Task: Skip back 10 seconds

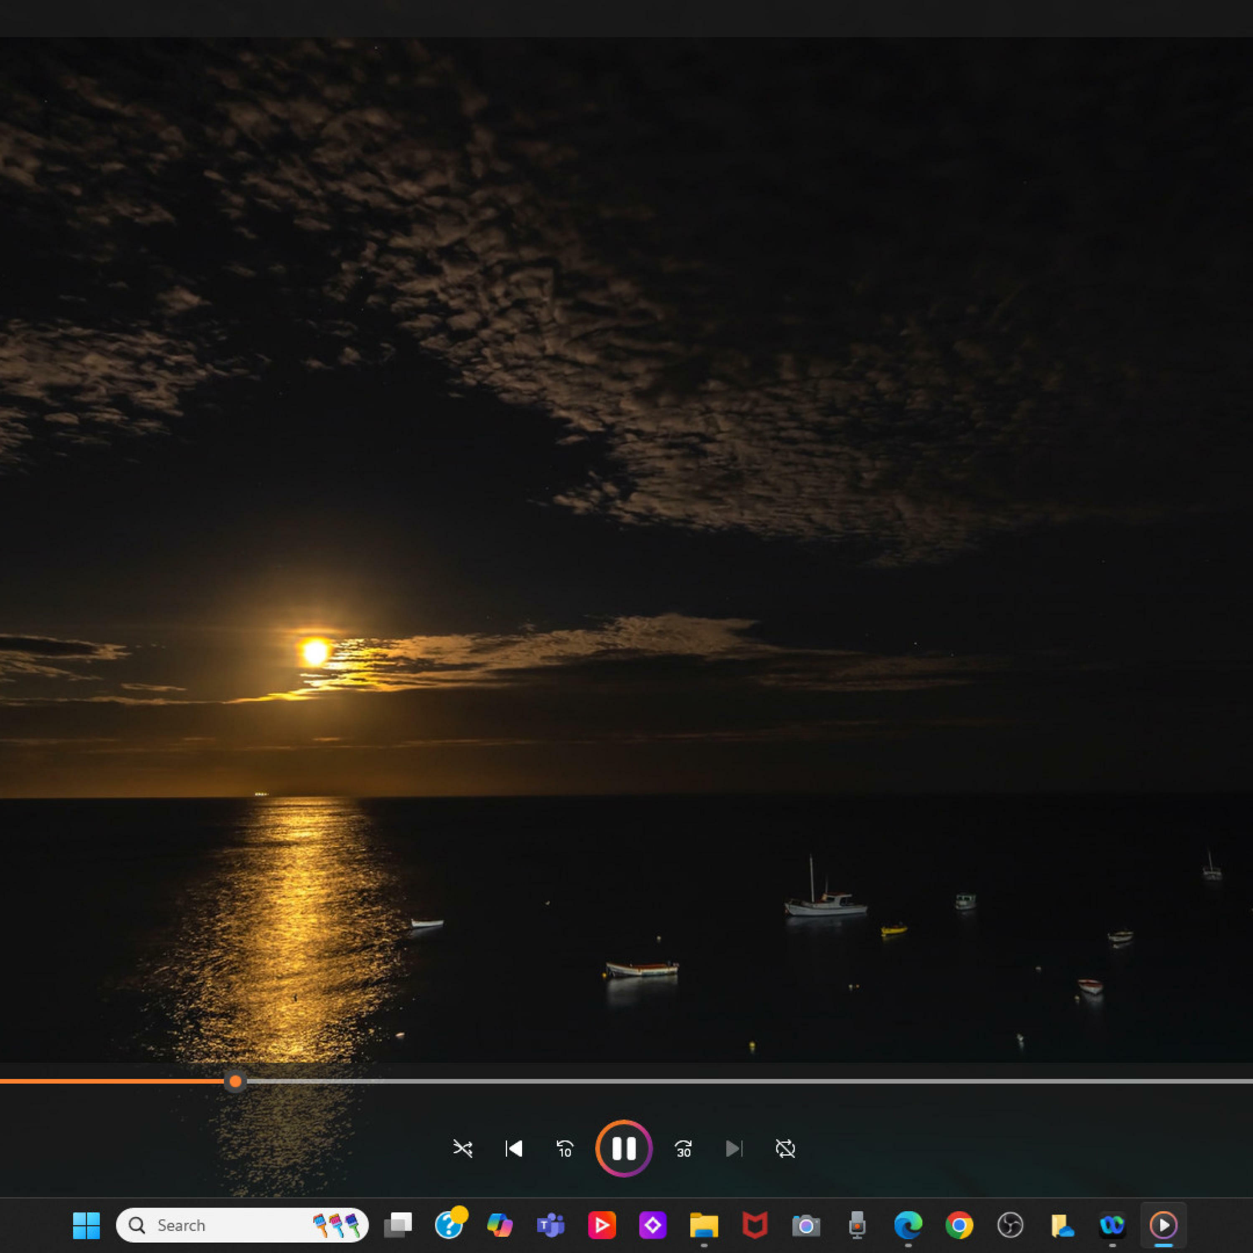Action: (565, 1149)
